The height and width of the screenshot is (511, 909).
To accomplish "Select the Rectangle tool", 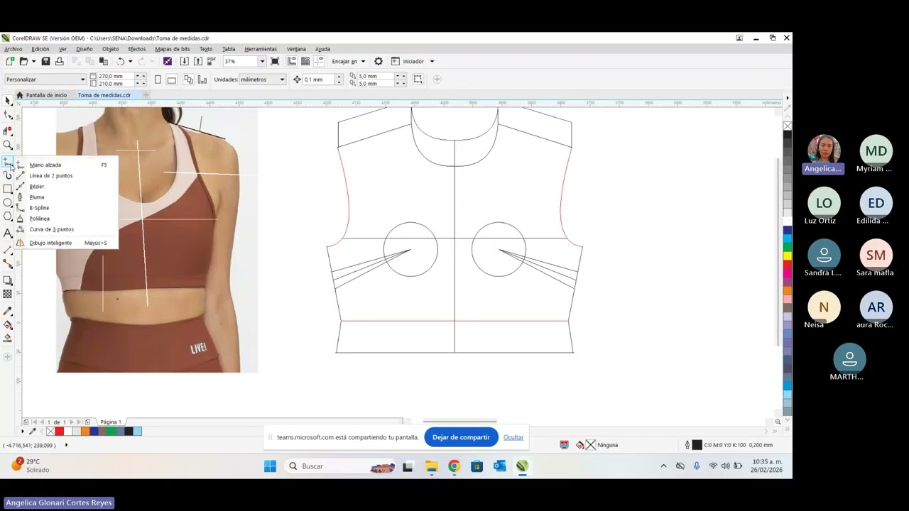I will click(x=8, y=189).
